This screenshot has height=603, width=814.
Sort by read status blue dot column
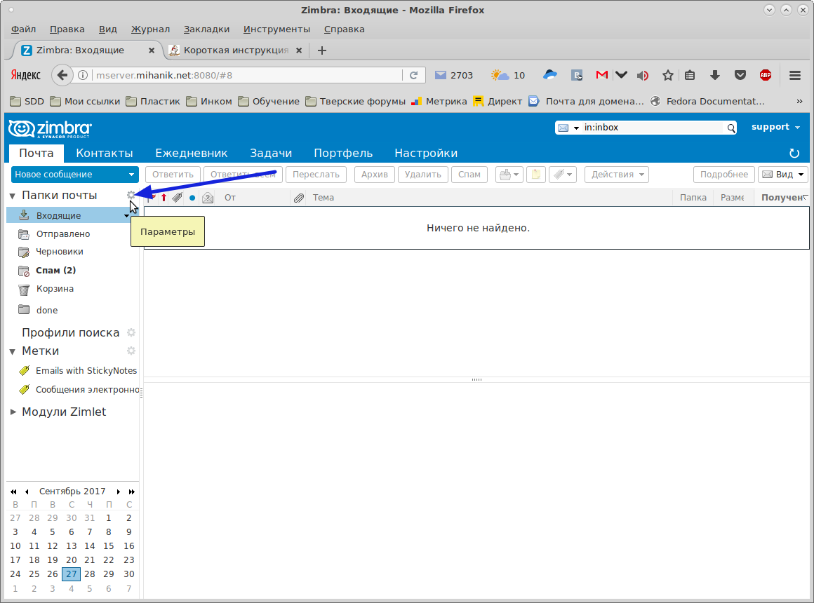pyautogui.click(x=192, y=198)
